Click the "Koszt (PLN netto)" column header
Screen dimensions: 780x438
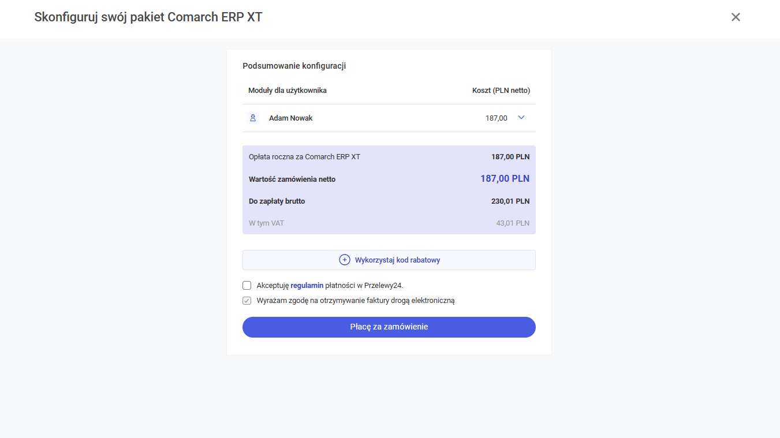[x=501, y=91]
